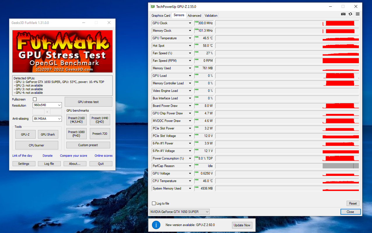Open the Custom preset dialog
The image size is (372, 233).
(x=88, y=145)
